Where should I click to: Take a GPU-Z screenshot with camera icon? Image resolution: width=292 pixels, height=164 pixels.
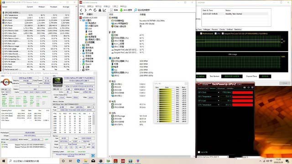pos(245,87)
